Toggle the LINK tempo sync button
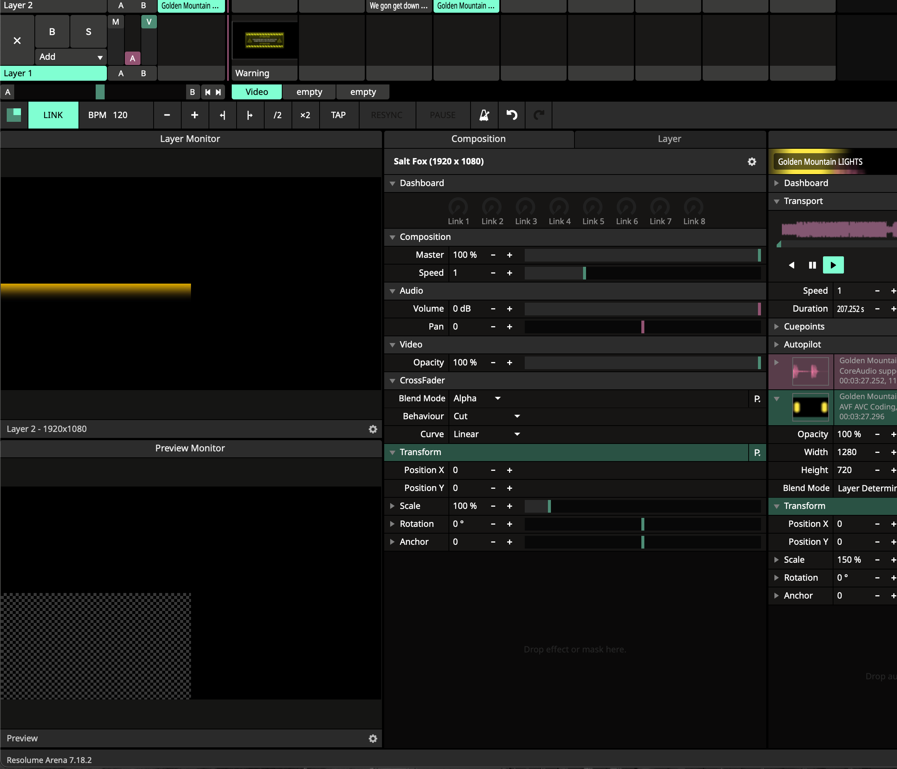Screen dimensions: 897x769 click(x=53, y=115)
